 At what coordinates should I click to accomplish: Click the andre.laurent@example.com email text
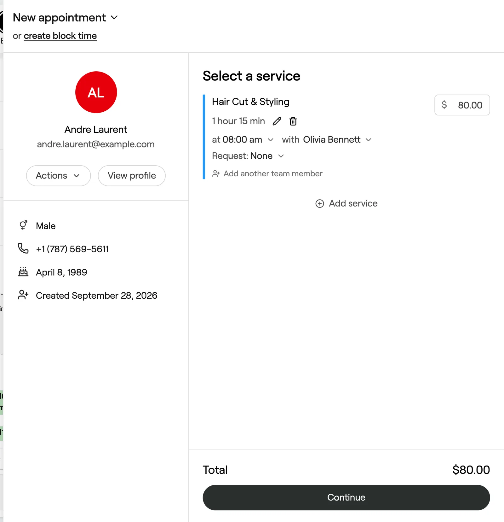[96, 144]
